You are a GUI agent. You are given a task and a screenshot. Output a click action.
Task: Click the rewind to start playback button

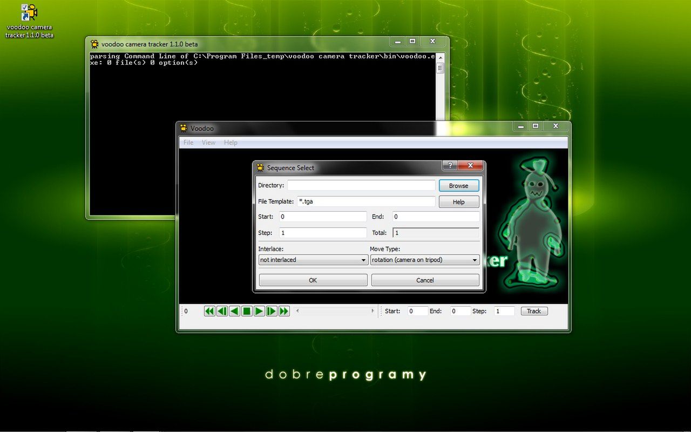(209, 311)
